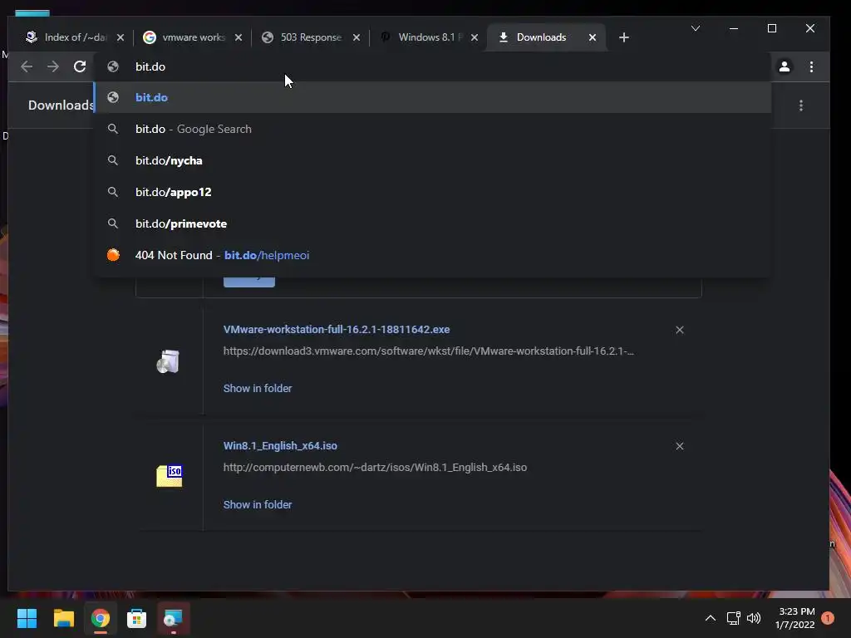Go forward with the forward arrow
Viewport: 851px width, 638px height.
(x=52, y=66)
